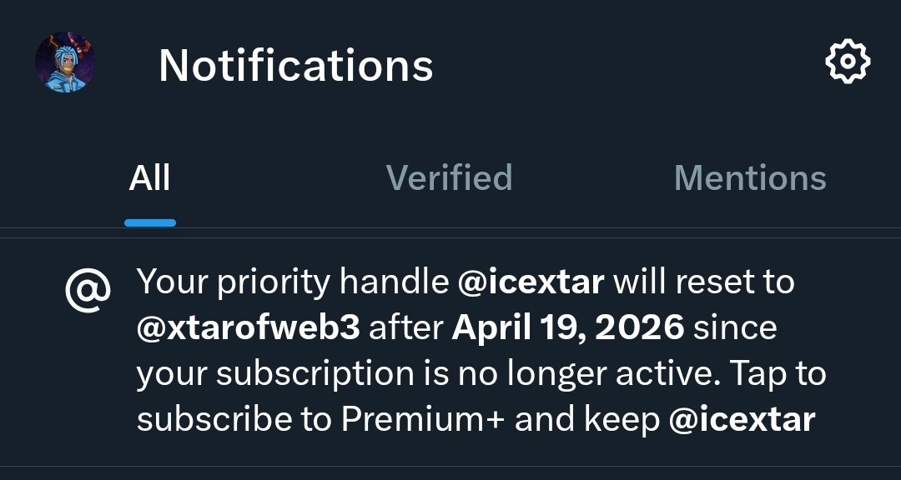Tap the profile avatar picture

pyautogui.click(x=65, y=62)
